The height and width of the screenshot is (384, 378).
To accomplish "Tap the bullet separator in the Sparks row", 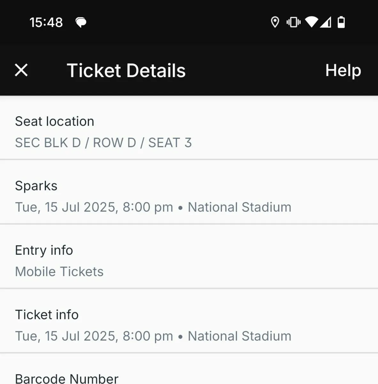I will (x=181, y=208).
